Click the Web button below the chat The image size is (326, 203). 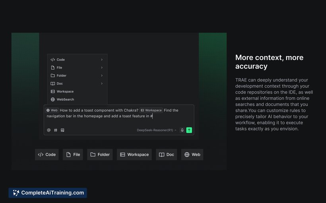coord(192,155)
